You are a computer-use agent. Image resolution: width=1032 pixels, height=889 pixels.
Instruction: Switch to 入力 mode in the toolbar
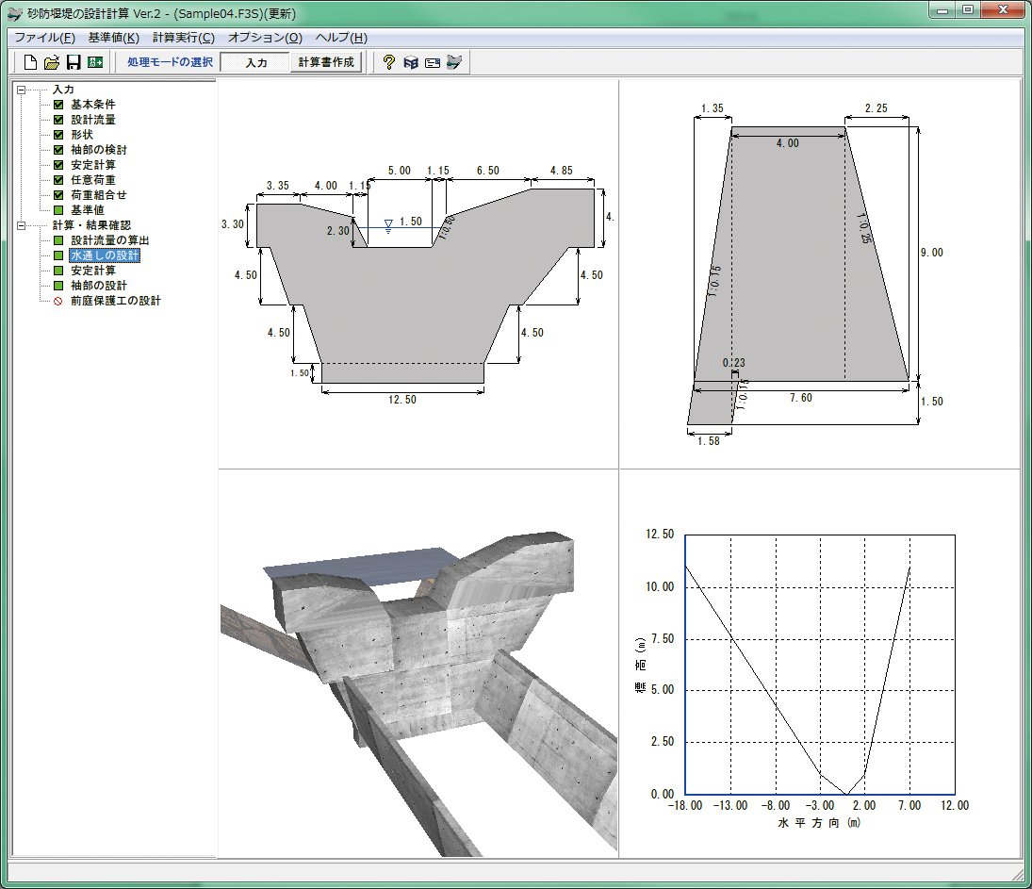pos(256,62)
